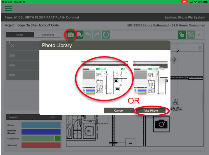The width and height of the screenshot is (209, 155).
Task: Switch to the Codes tab
Action: click(x=20, y=35)
